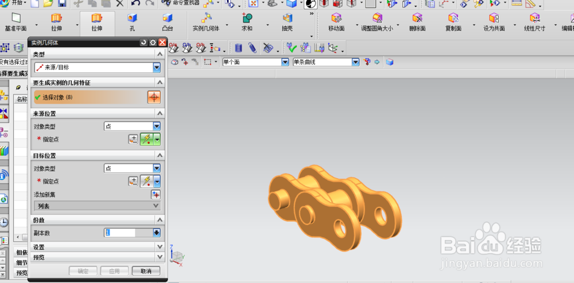
Task: Select the 抽壳 shell tool
Action: point(288,22)
